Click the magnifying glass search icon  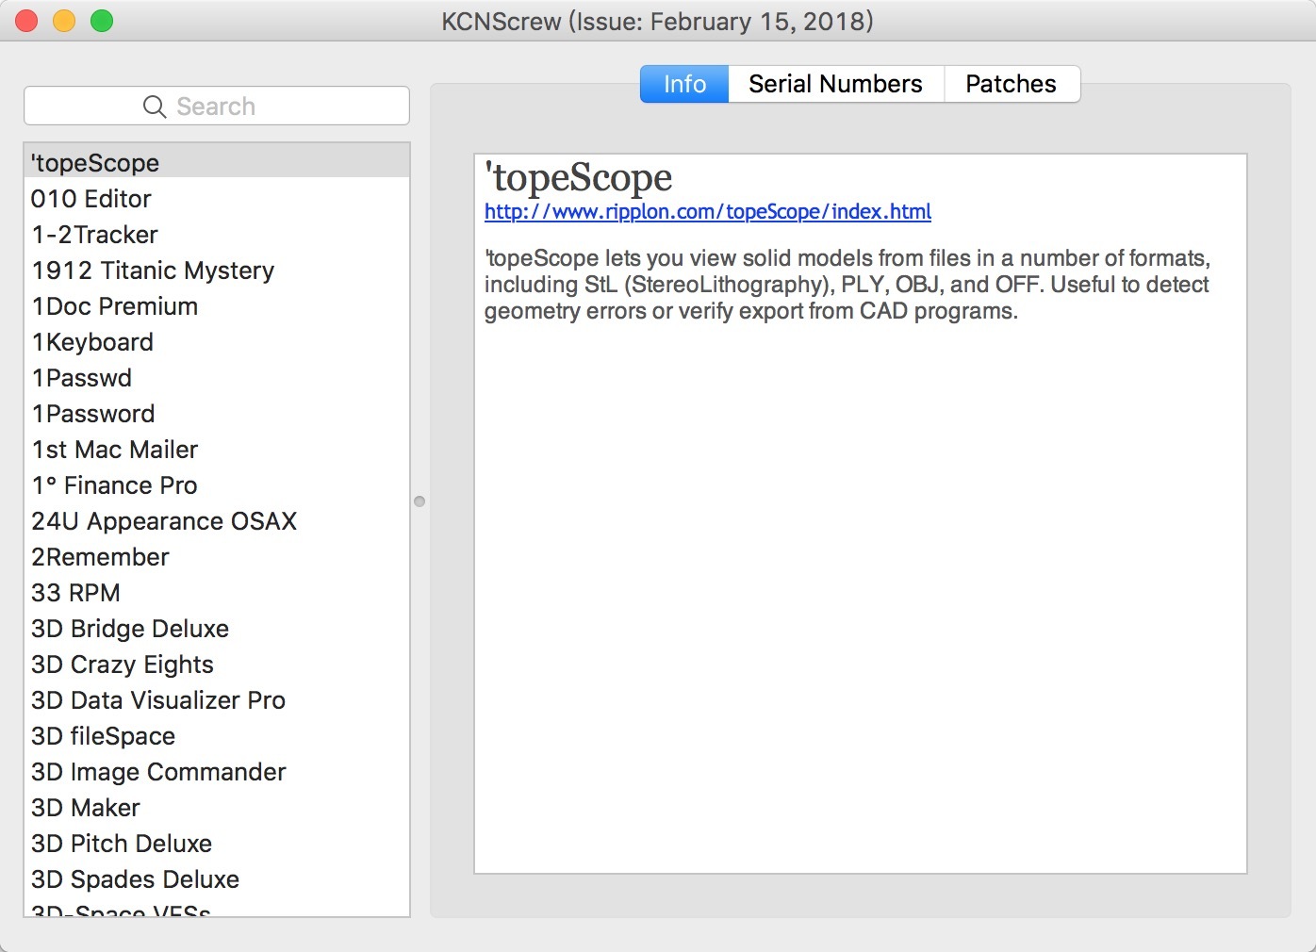(155, 107)
